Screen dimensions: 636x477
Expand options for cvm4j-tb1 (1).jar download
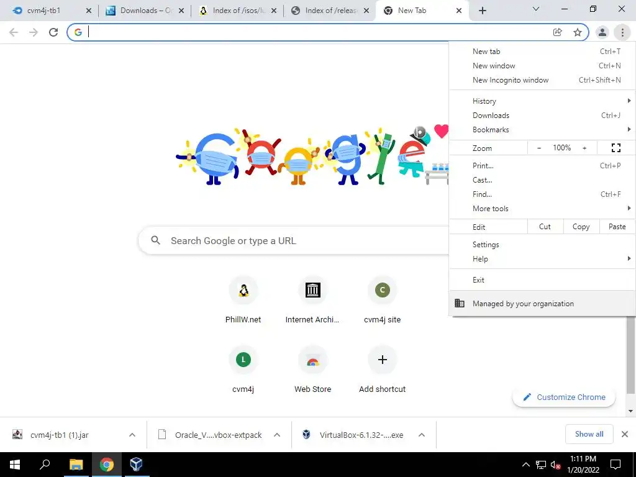tap(132, 435)
